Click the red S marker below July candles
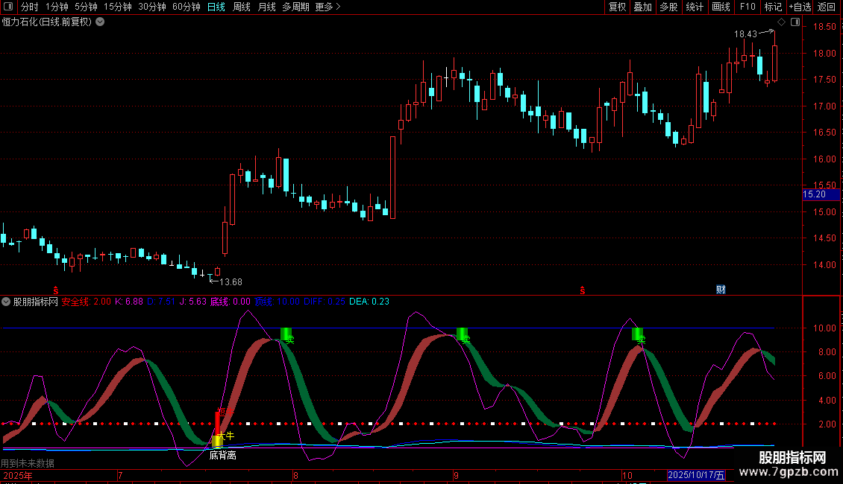843x484 pixels. (55, 289)
